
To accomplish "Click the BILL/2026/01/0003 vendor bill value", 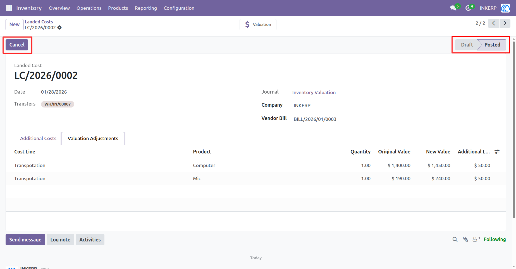I will click(315, 119).
